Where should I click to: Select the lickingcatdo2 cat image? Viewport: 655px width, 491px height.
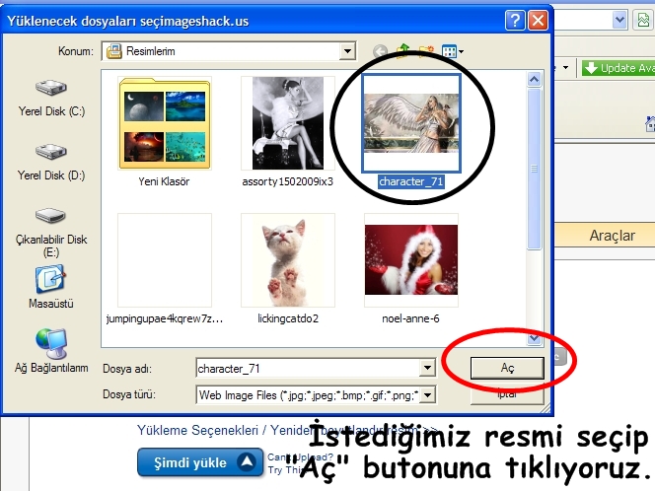click(x=287, y=261)
